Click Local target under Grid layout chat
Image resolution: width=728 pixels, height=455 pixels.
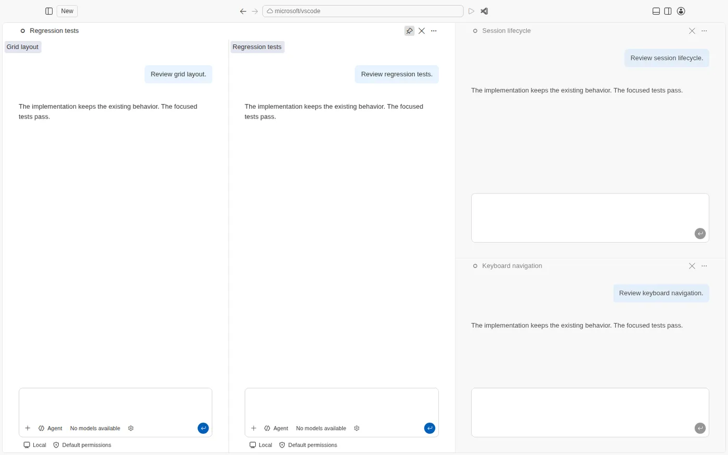[35, 445]
